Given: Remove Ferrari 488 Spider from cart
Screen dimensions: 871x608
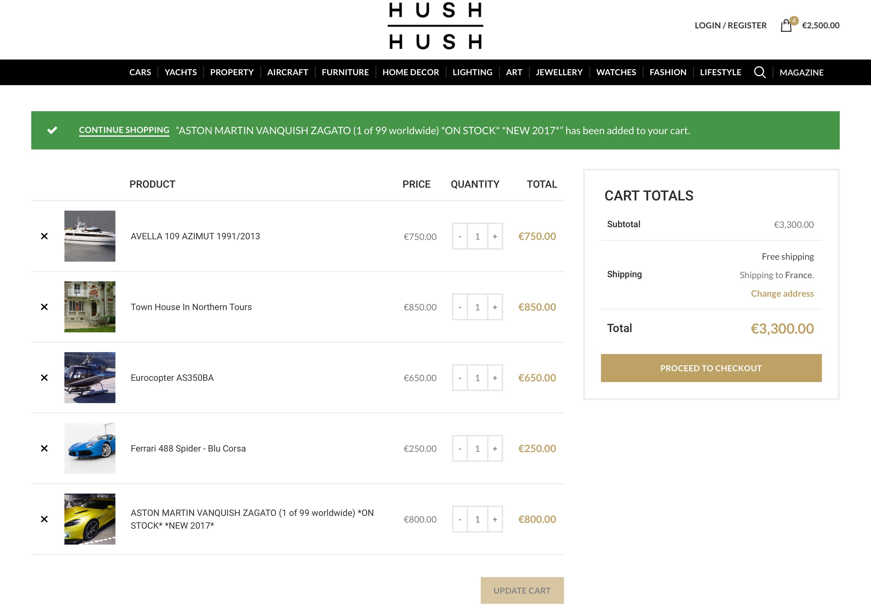Looking at the screenshot, I should point(44,448).
